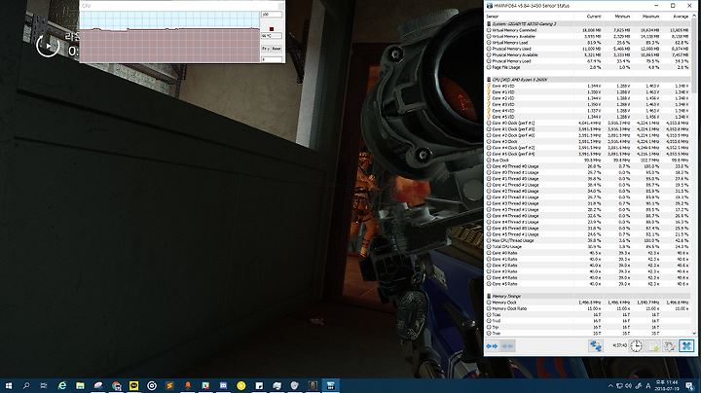Open the Windows Action Center notifications
701x393 pixels.
coord(690,386)
